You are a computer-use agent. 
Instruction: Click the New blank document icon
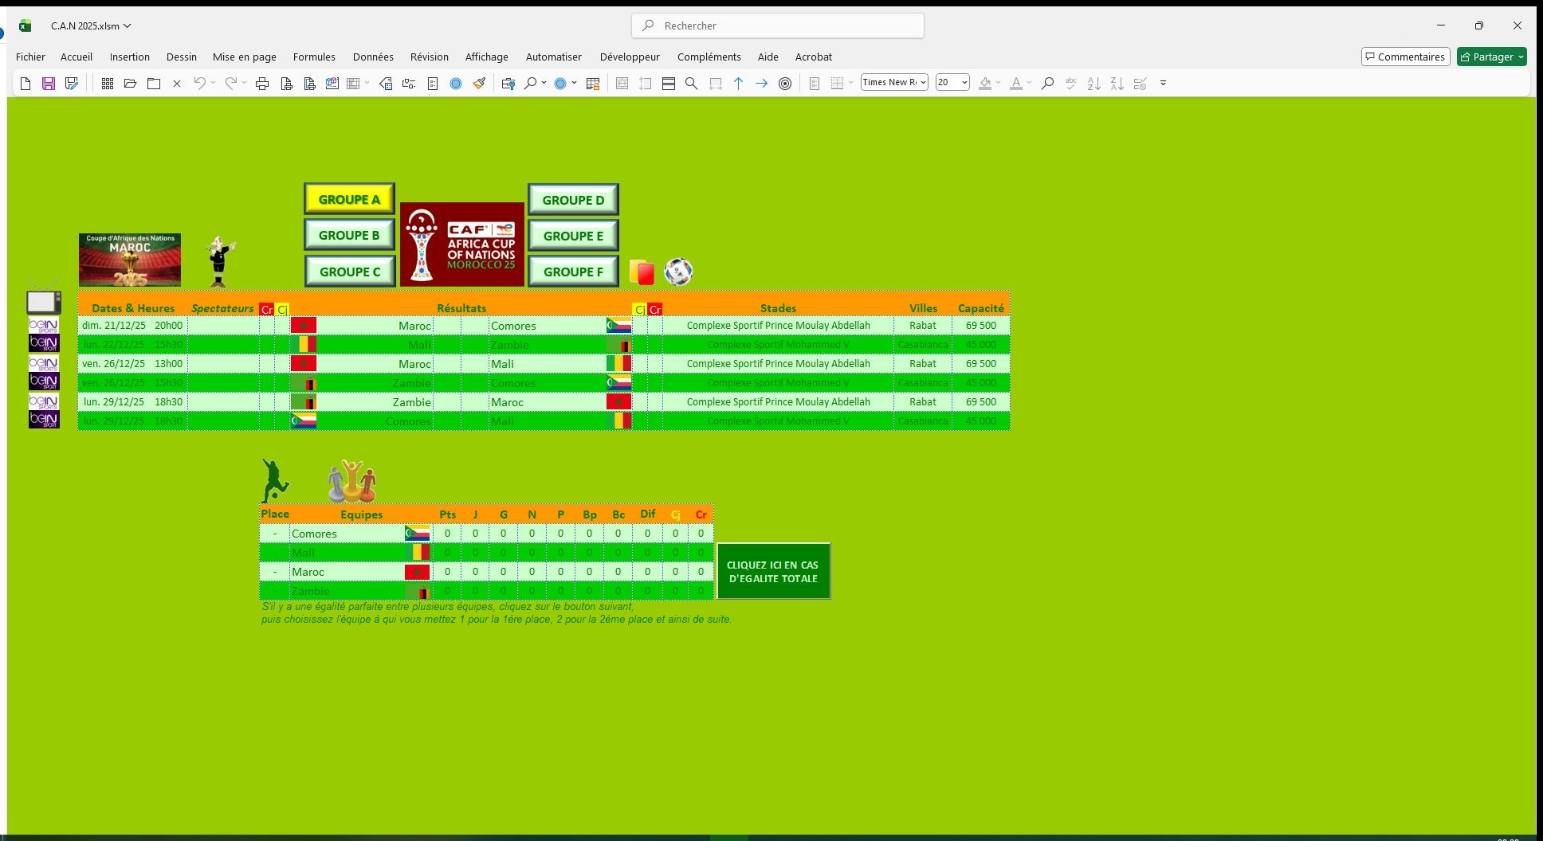[x=26, y=84]
